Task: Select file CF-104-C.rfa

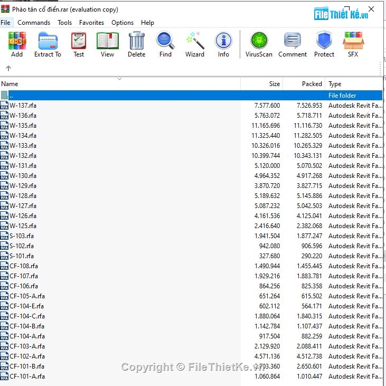Action: (191, 316)
